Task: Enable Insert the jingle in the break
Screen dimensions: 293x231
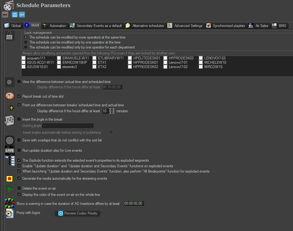Action: coord(19,119)
